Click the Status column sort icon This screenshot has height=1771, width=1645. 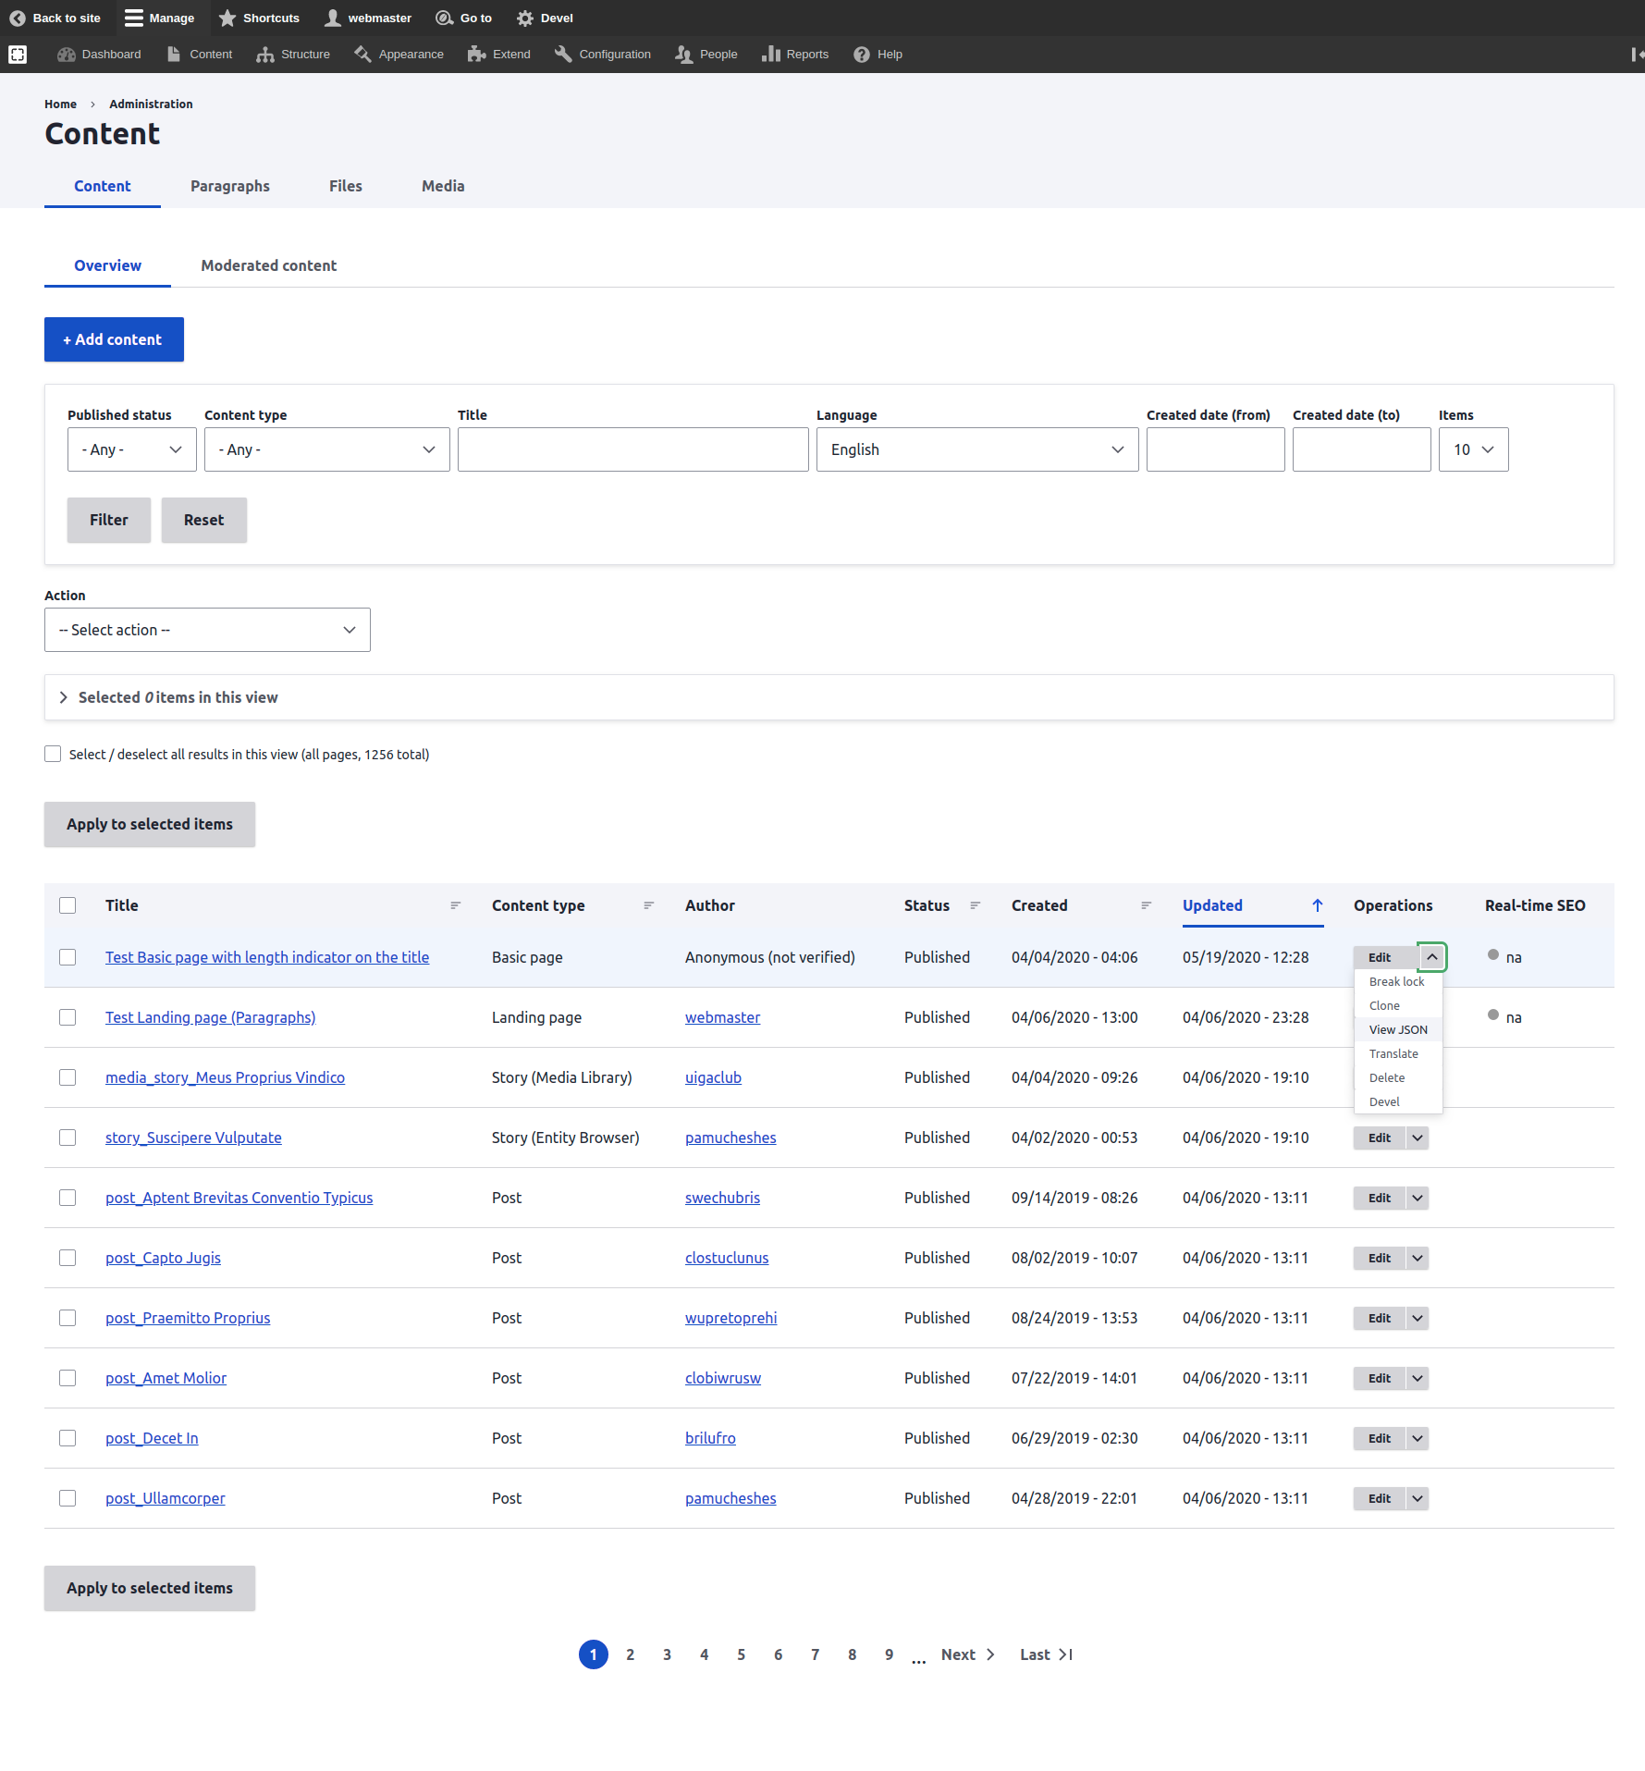click(x=976, y=906)
